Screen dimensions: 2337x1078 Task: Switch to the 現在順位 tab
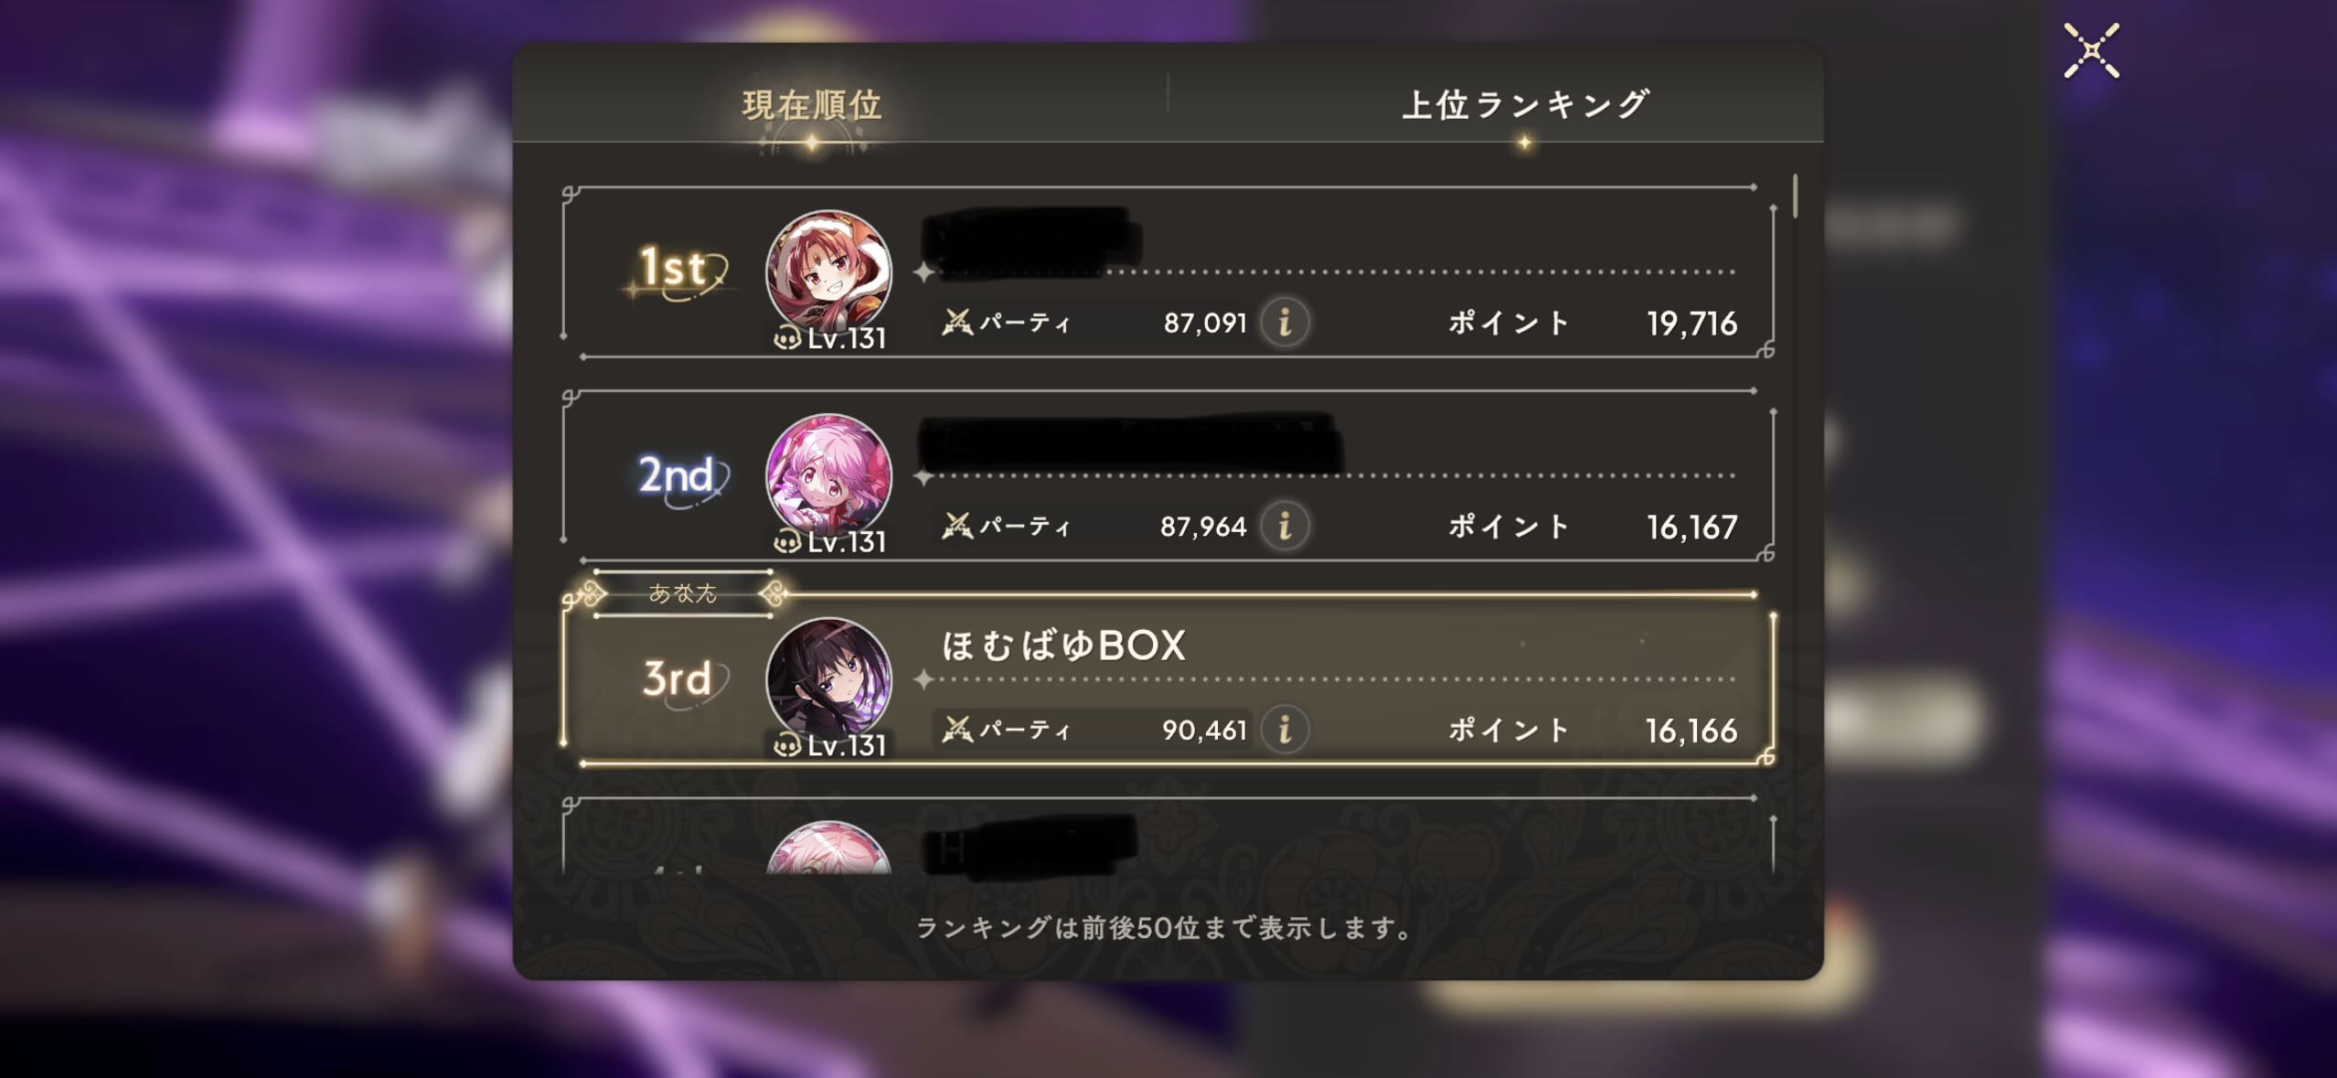[812, 105]
